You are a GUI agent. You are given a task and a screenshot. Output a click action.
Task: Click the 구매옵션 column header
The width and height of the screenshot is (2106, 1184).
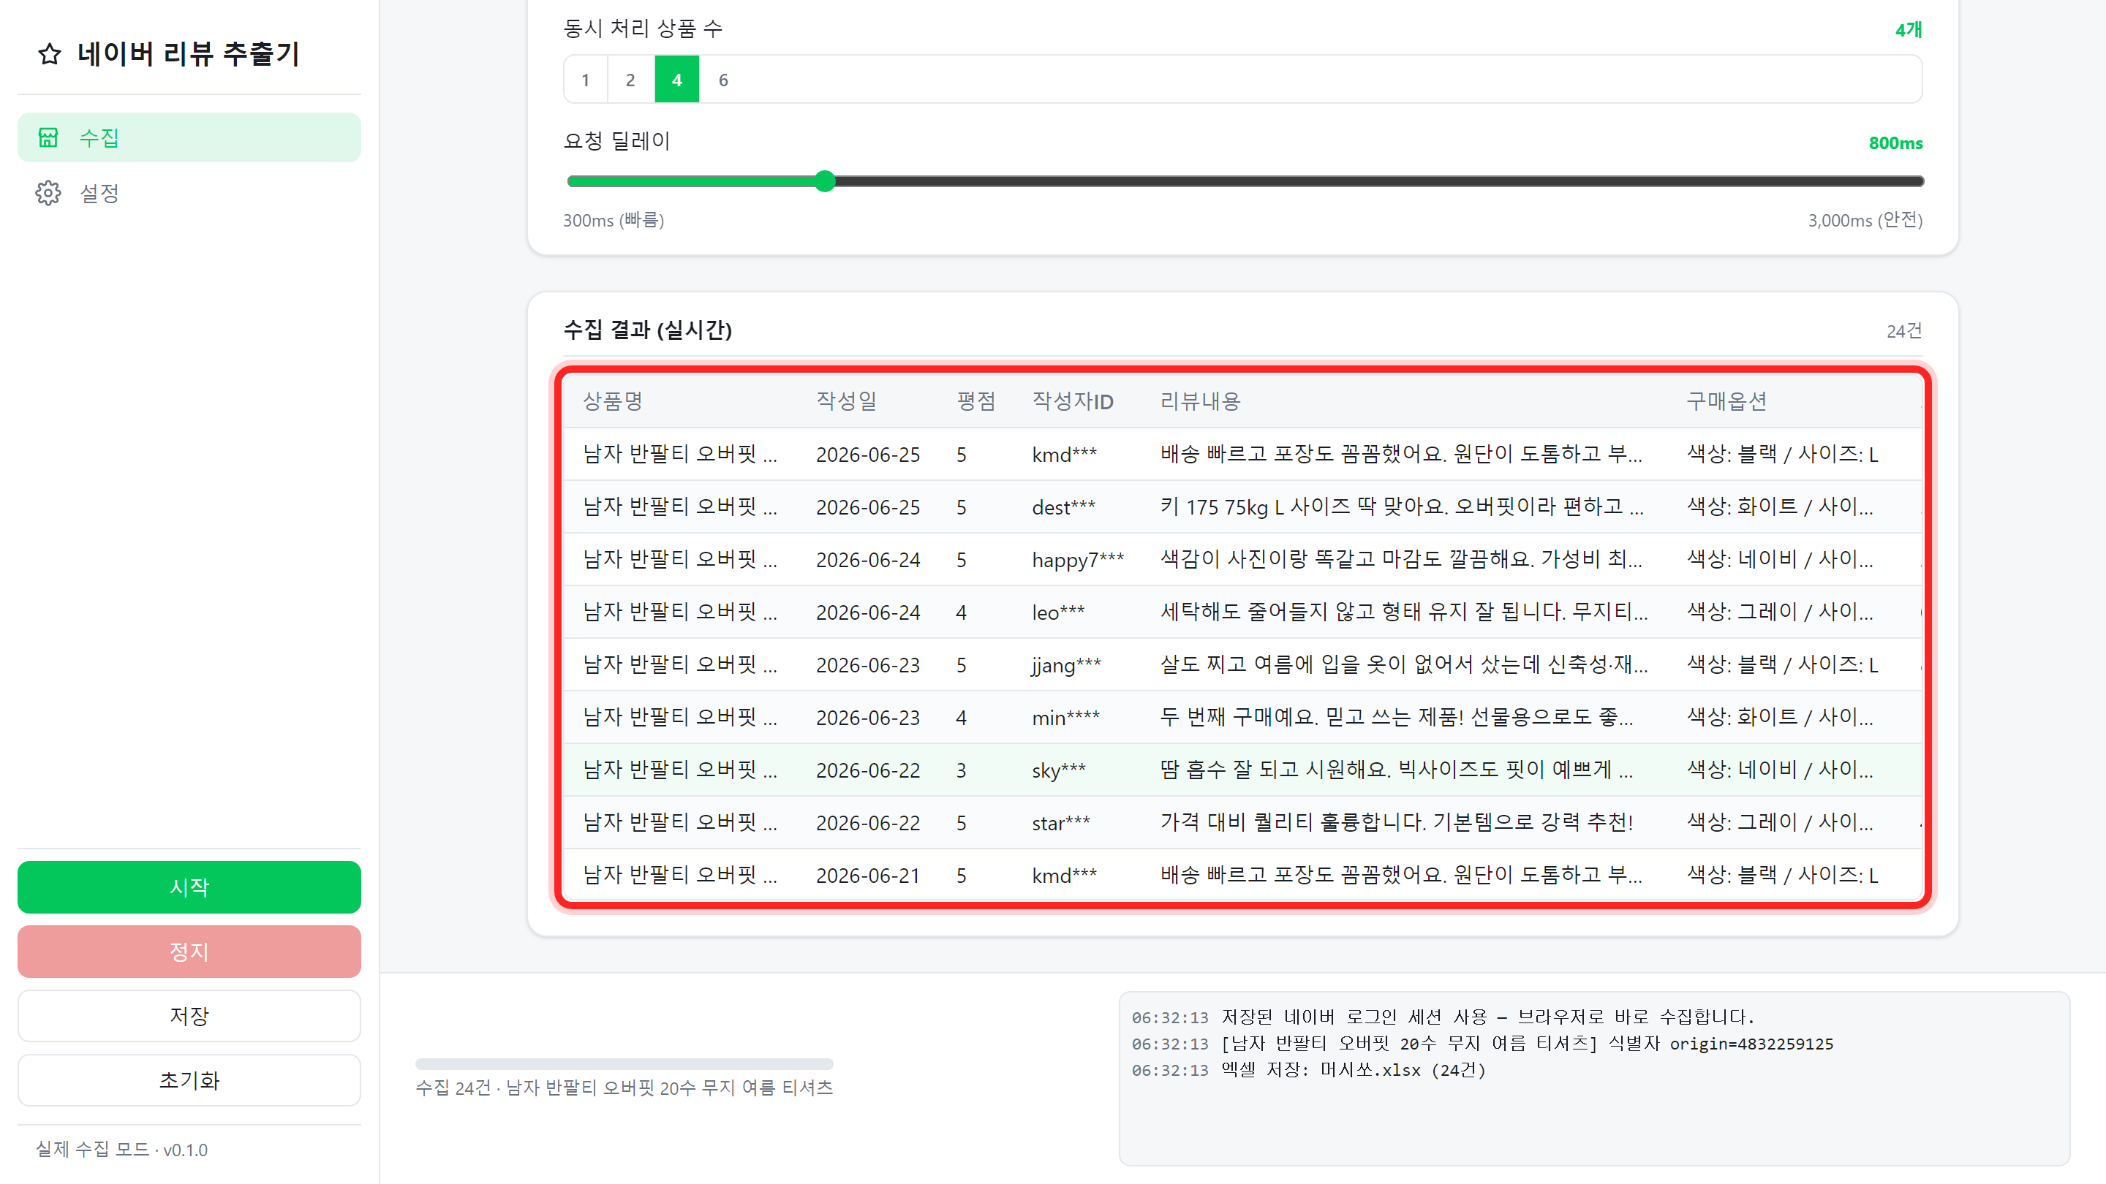[1726, 401]
